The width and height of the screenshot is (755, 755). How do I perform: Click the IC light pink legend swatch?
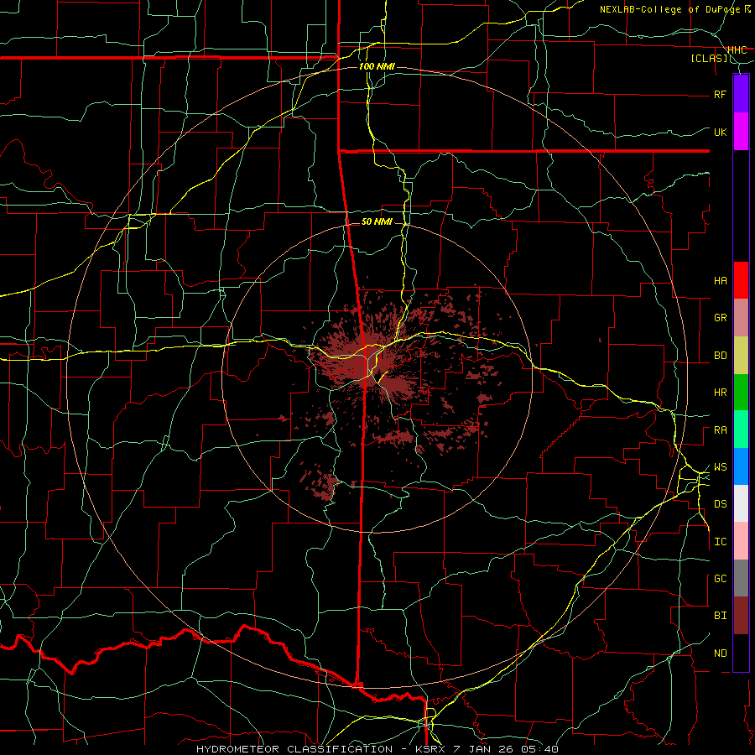tap(741, 541)
